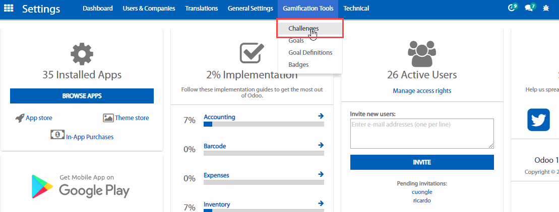The image size is (559, 212).
Task: Open the conversations chat icon
Action: (529, 8)
